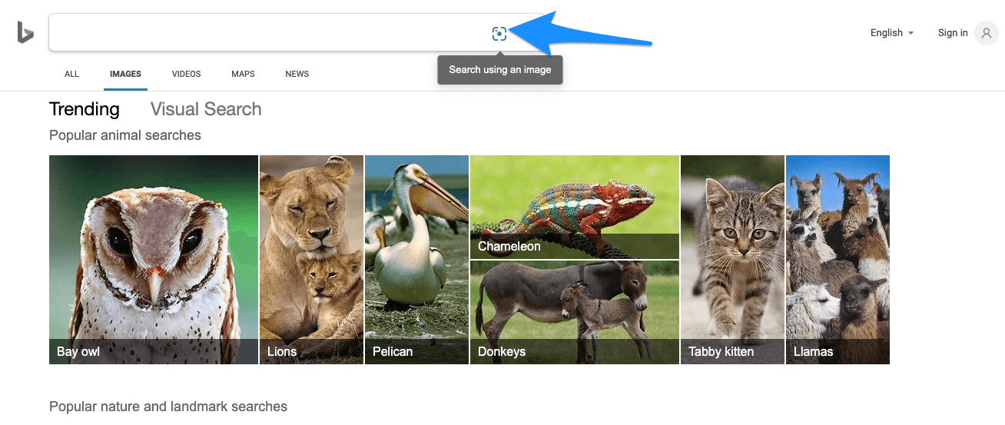Click the Bing logo
Screen dimensions: 1005x425
point(25,32)
